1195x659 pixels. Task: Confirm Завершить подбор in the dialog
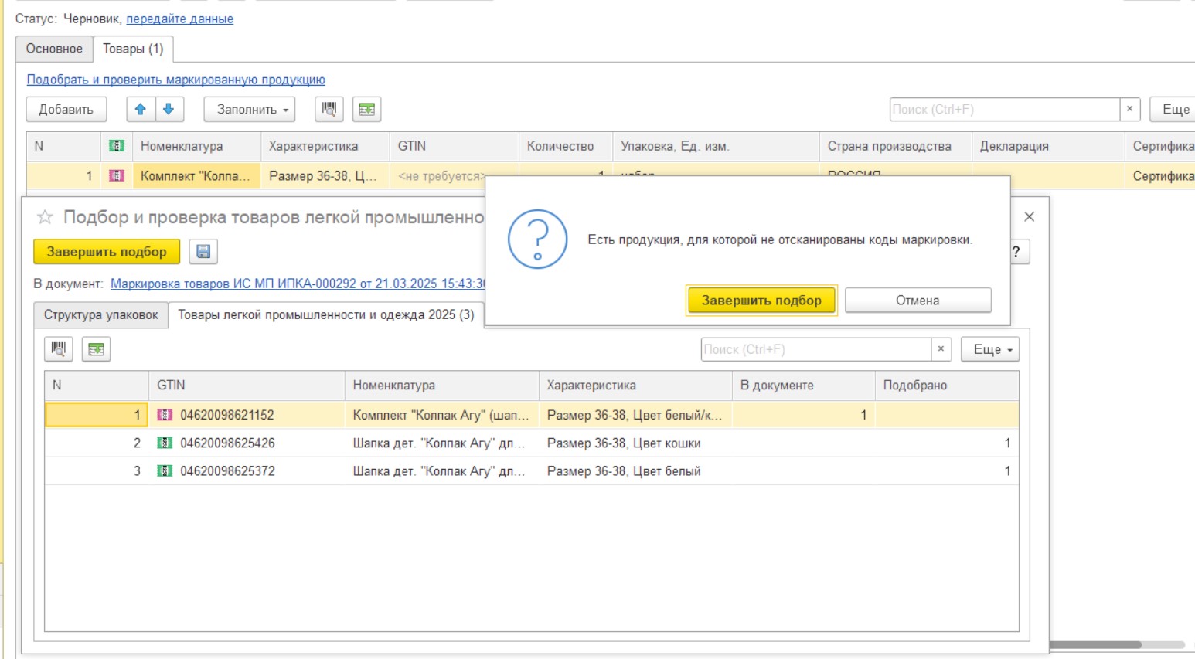tap(761, 301)
